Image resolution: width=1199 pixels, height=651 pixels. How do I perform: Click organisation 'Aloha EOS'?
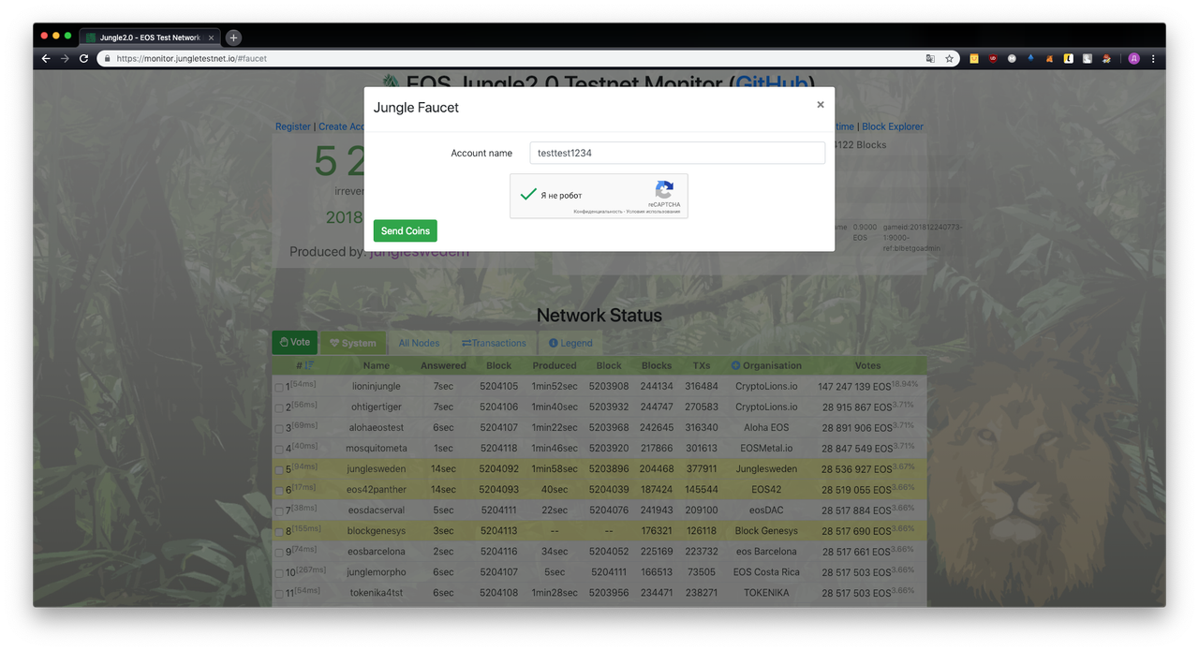[x=766, y=427]
